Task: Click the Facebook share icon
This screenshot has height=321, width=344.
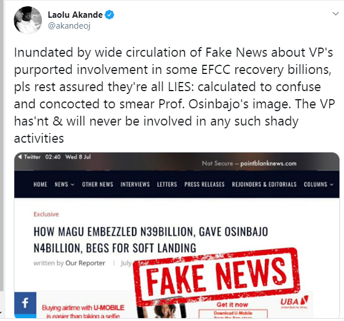Action: (25, 305)
